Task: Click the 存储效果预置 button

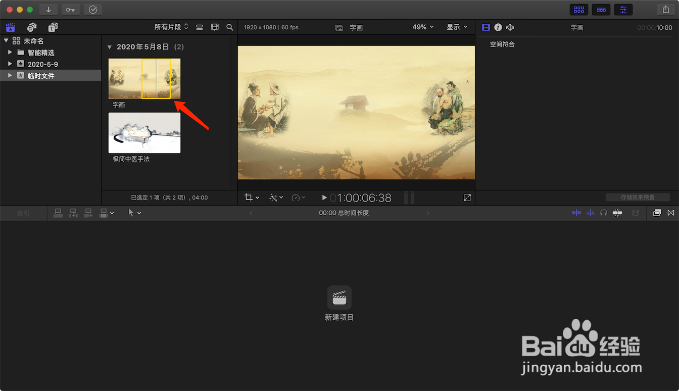Action: [x=638, y=198]
